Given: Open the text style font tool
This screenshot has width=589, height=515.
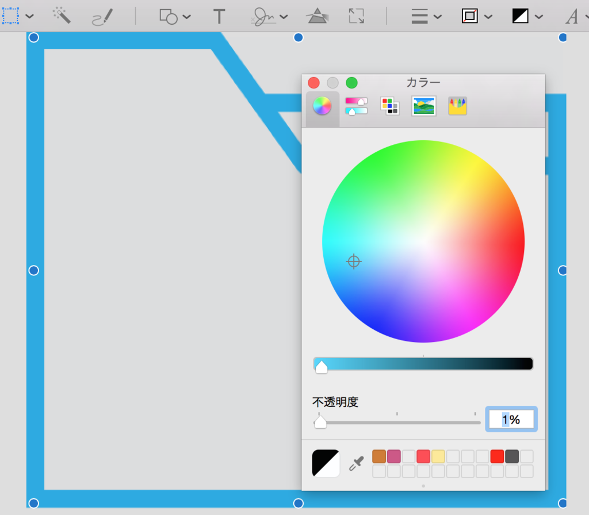Looking at the screenshot, I should coord(572,17).
